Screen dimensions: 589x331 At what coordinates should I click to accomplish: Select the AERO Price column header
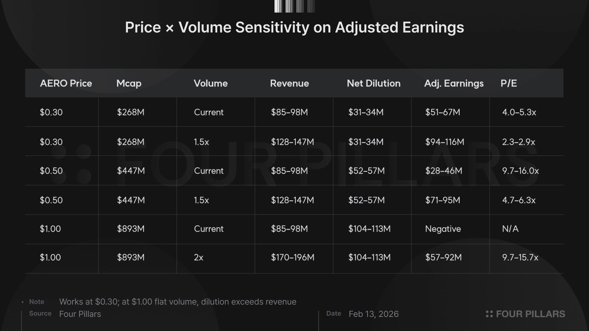coord(66,83)
